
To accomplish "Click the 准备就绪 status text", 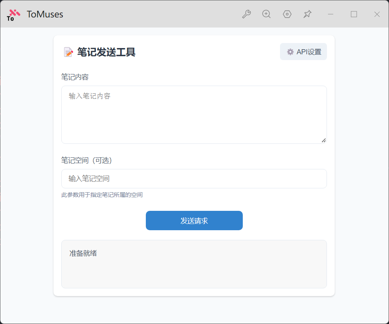I will pyautogui.click(x=83, y=253).
